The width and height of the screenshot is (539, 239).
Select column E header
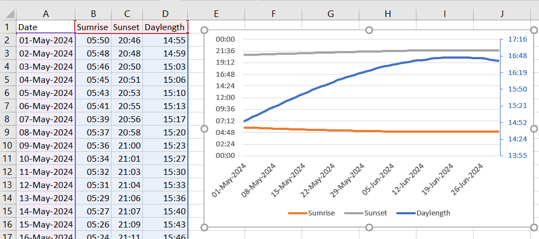click(216, 14)
